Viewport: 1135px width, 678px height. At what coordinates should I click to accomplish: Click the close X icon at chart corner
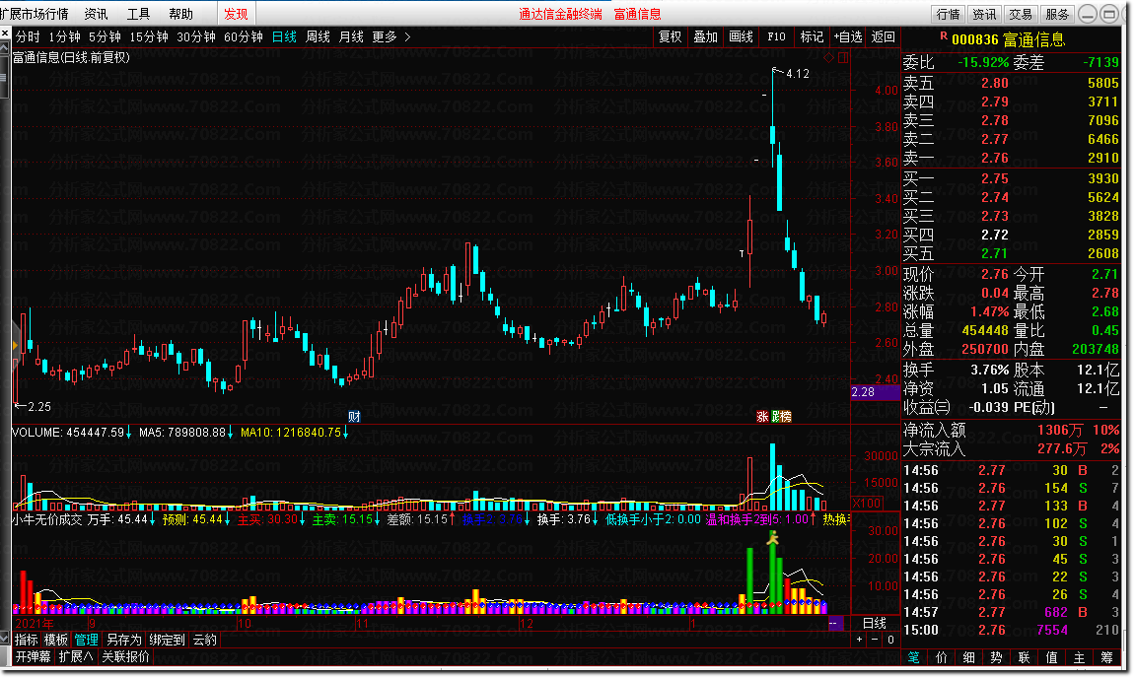5,34
